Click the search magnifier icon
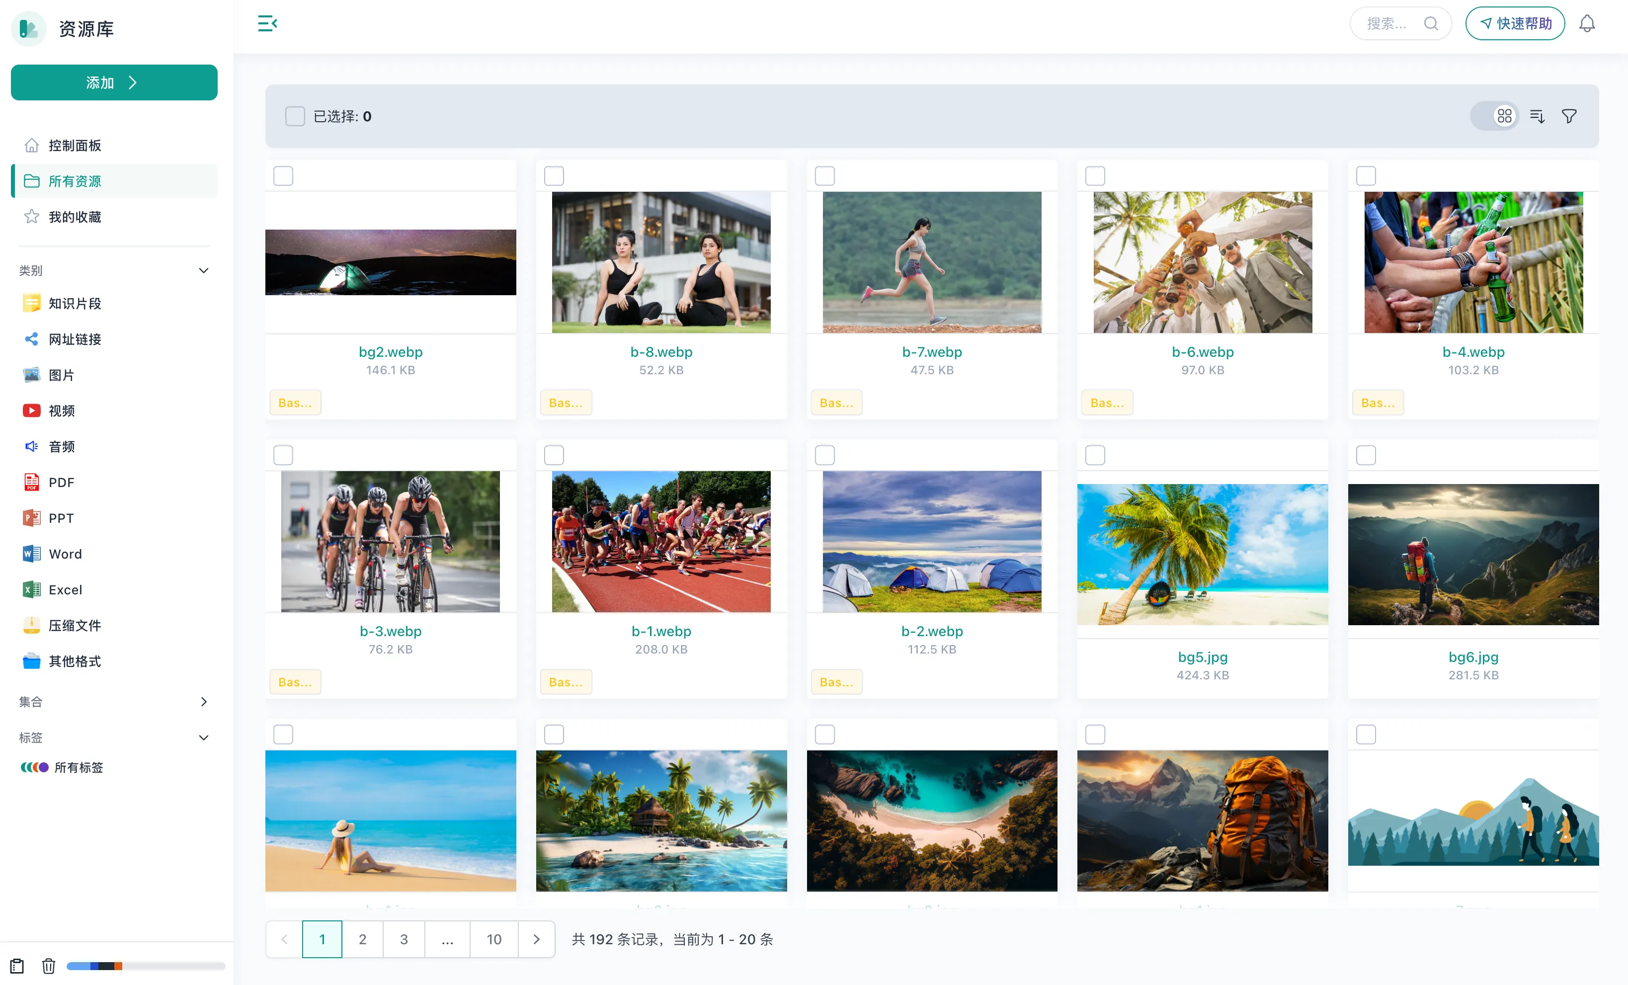 point(1430,24)
